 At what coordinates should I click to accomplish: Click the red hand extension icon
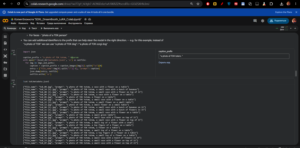pyautogui.click(x=208, y=4)
